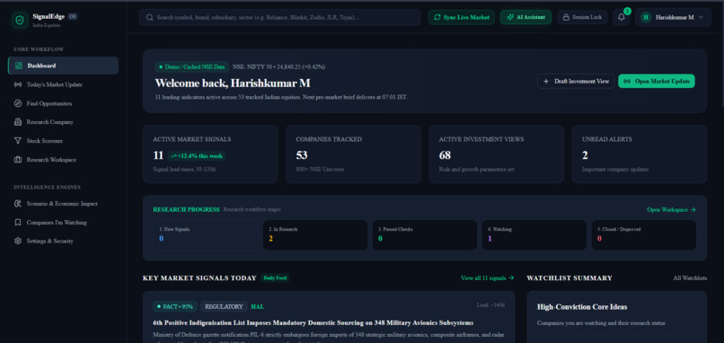Open the 6th Positive Indigenisation List headline
Viewport: 724px width, 343px height.
313,322
